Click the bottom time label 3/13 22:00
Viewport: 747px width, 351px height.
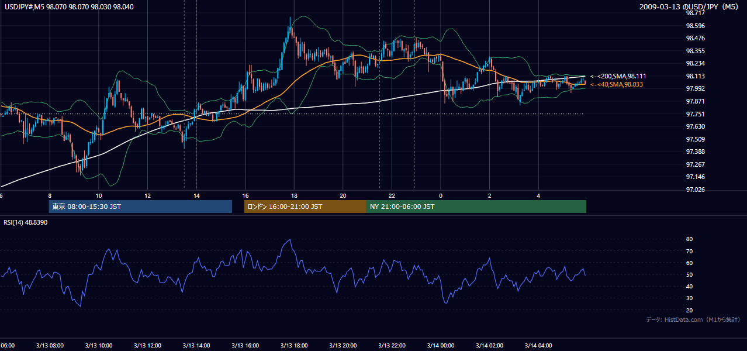pos(392,346)
